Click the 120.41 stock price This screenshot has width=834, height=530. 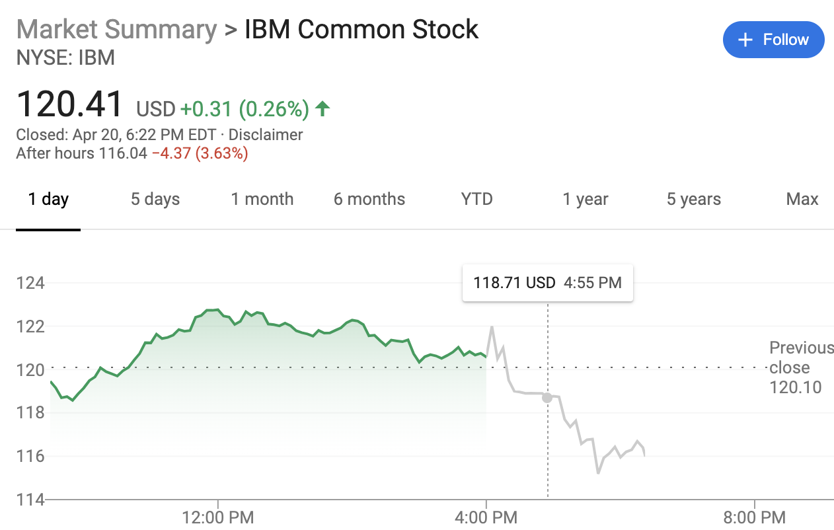70,104
